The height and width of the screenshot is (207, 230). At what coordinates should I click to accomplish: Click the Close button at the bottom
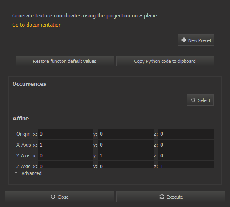click(59, 197)
